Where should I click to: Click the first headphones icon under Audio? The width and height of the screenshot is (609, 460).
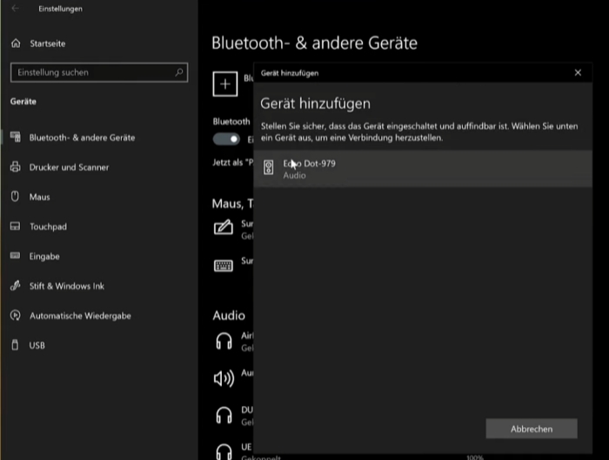(224, 342)
